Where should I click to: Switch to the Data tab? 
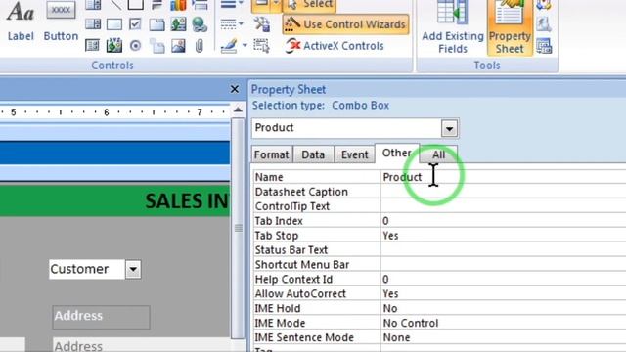coord(313,154)
